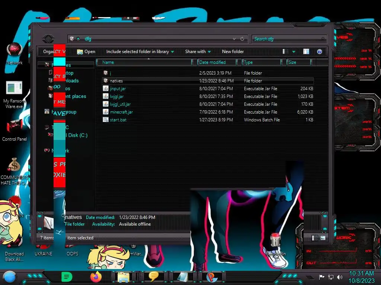Sort by the Size column header
The image size is (381, 285).
(299, 62)
